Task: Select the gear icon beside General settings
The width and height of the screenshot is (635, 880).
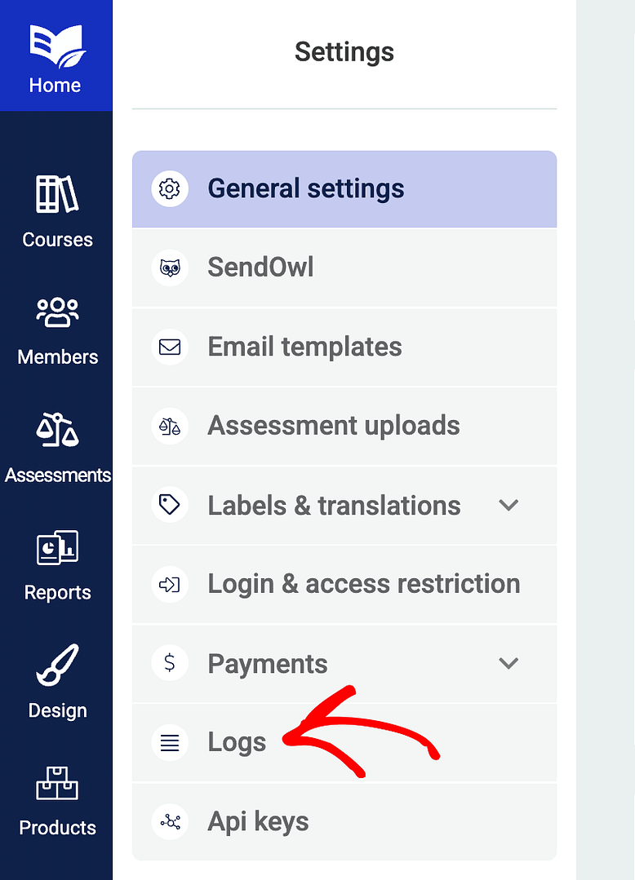Action: coord(169,188)
